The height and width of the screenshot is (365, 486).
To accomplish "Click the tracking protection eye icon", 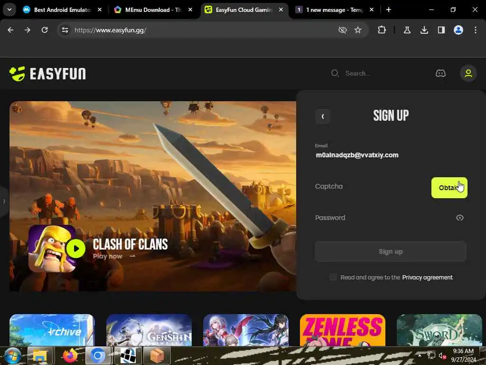I will (x=342, y=30).
